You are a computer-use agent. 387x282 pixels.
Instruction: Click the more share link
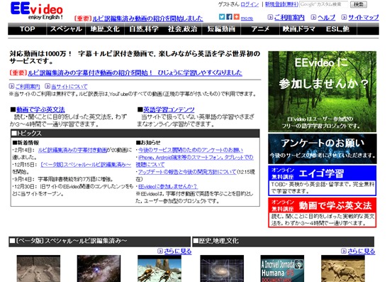[247, 18]
